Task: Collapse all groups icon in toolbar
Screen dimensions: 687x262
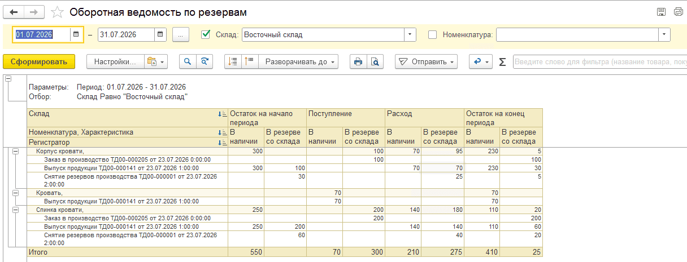Action: 233,61
